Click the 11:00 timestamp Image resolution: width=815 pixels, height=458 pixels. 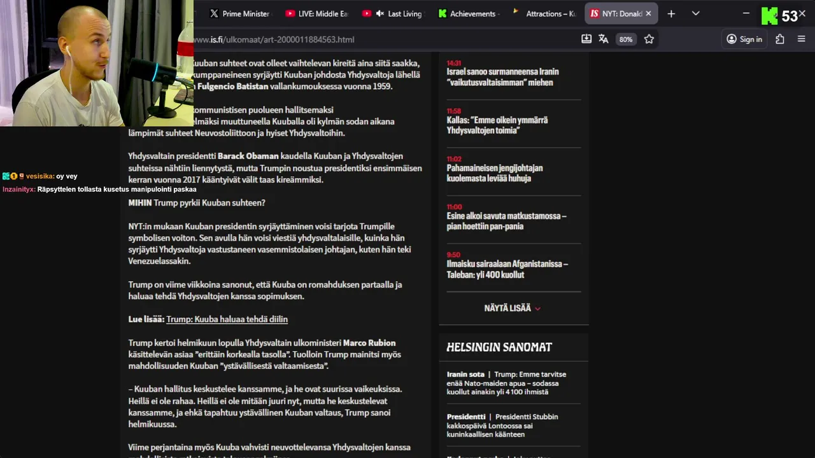pyautogui.click(x=454, y=207)
